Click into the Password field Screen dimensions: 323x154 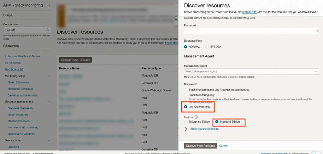pos(249,31)
